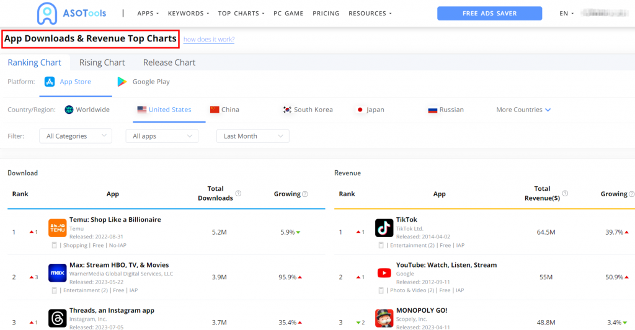This screenshot has height=330, width=635.
Task: Choose China as the country region
Action: click(x=224, y=110)
